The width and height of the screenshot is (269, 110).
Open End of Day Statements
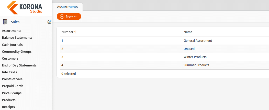click(x=19, y=65)
